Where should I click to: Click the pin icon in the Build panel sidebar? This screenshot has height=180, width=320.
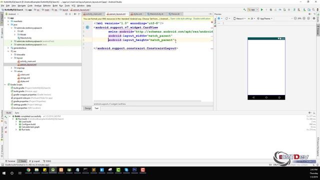6,128
